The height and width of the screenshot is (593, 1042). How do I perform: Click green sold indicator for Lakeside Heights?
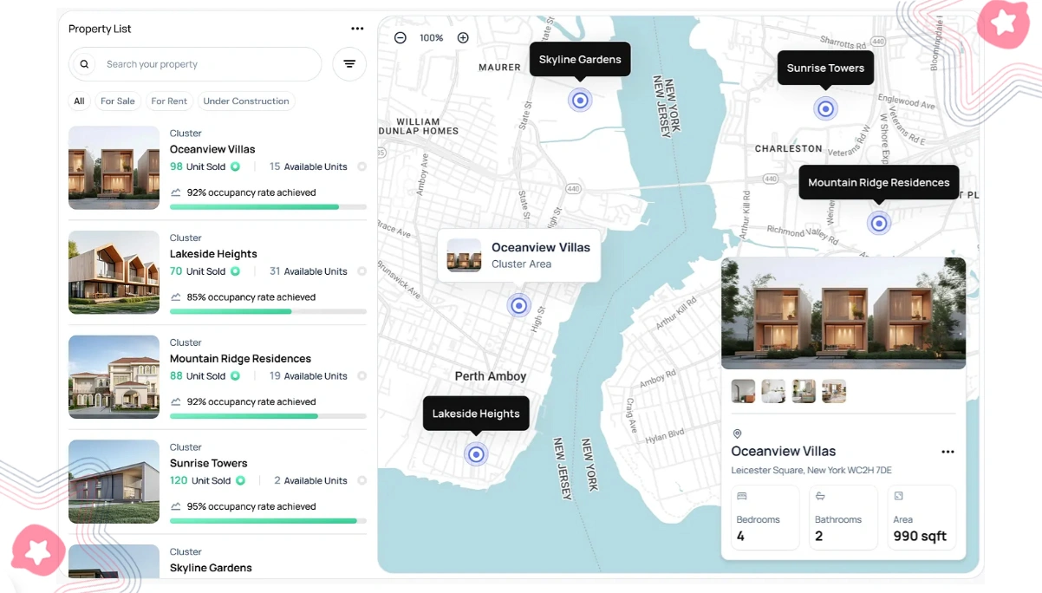(235, 271)
